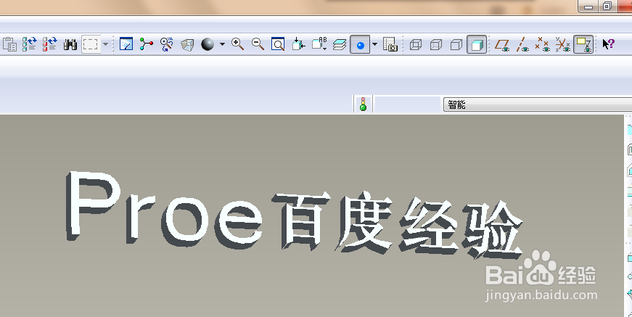Click the traffic light regeneration status icon

pyautogui.click(x=363, y=104)
